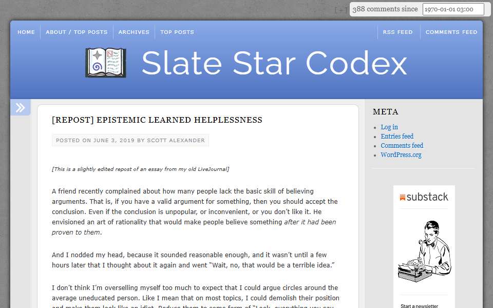Select the Top Posts menu item
Image resolution: width=493 pixels, height=308 pixels.
click(177, 32)
